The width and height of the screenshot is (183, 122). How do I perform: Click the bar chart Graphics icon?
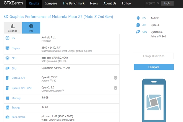click(12, 26)
